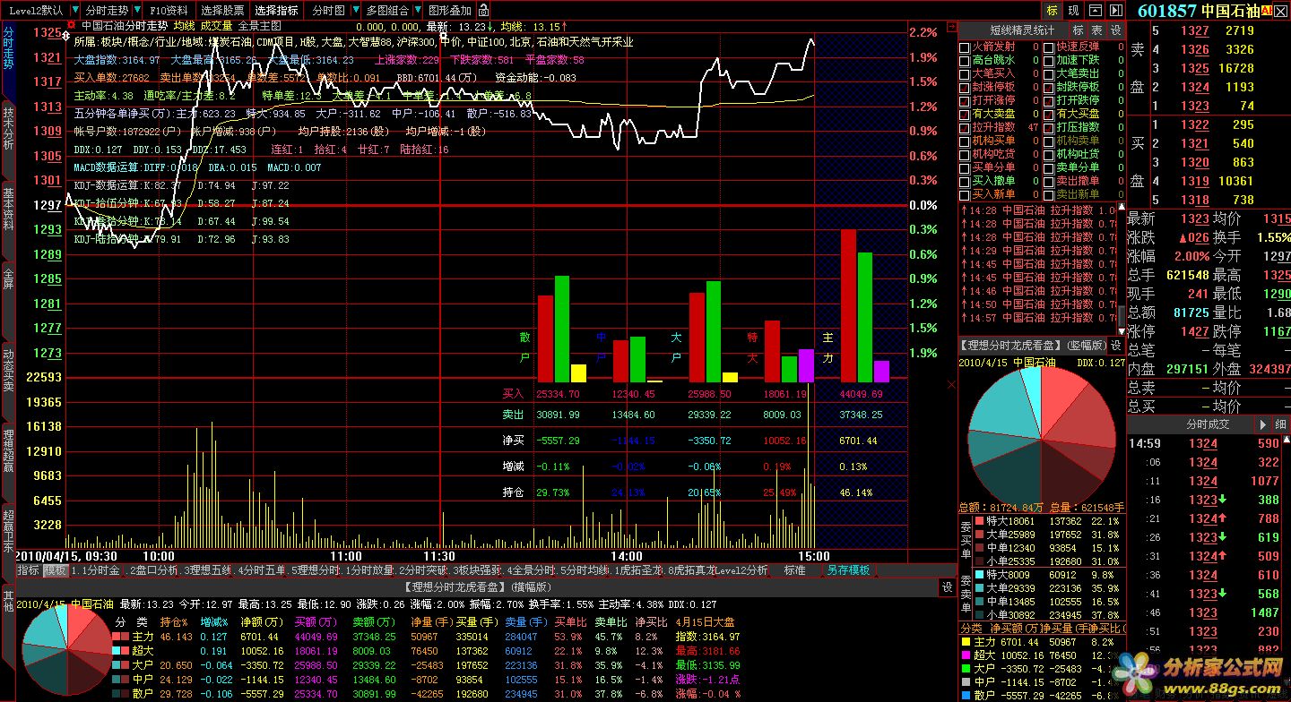Click 图形叠加 toolbar button
The width and height of the screenshot is (1291, 702).
[450, 11]
